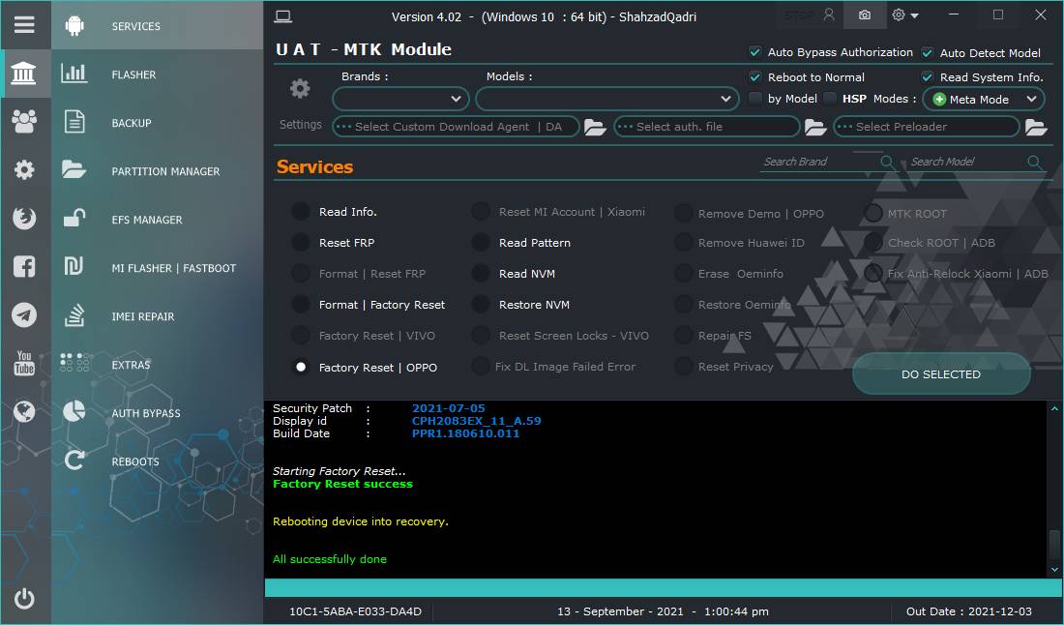Image resolution: width=1064 pixels, height=625 pixels.
Task: Browse for Preloader file folder icon
Action: coord(1036,127)
